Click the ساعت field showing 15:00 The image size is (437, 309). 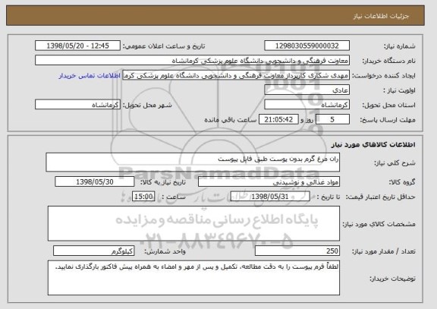(143, 197)
